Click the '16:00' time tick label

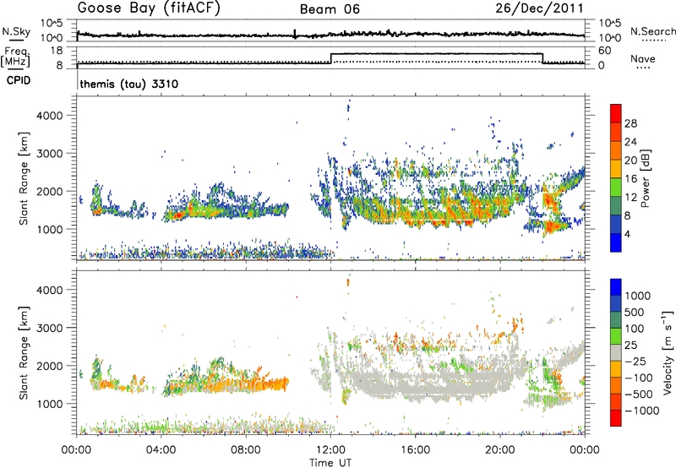[415, 450]
